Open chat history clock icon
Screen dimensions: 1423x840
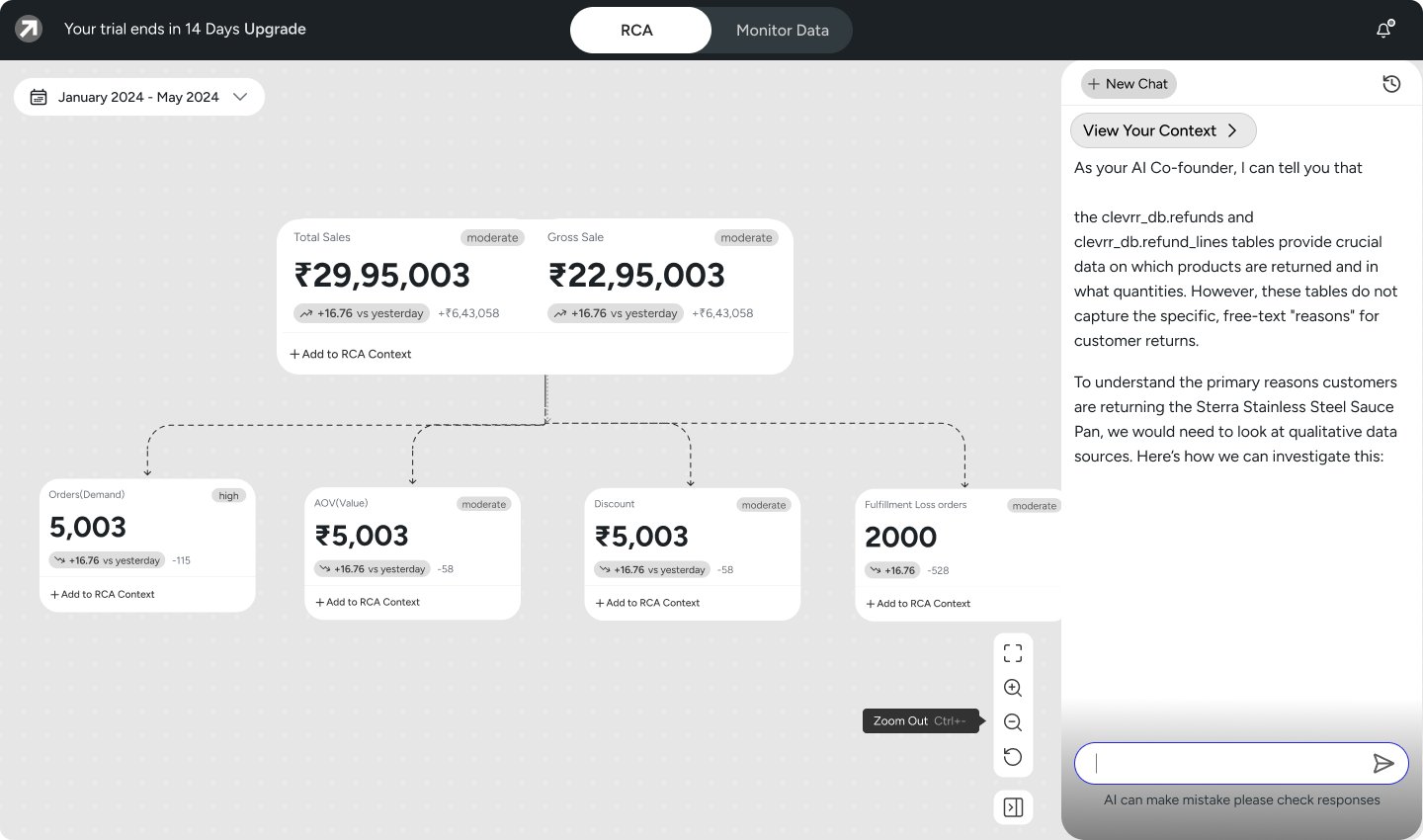pyautogui.click(x=1391, y=84)
